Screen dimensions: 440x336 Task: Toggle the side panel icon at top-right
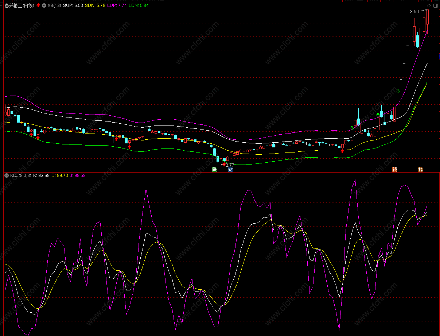[435, 6]
